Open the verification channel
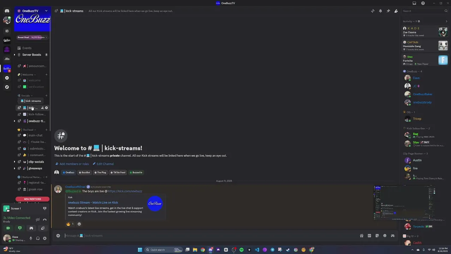Image resolution: width=451 pixels, height=254 pixels. coord(32,87)
